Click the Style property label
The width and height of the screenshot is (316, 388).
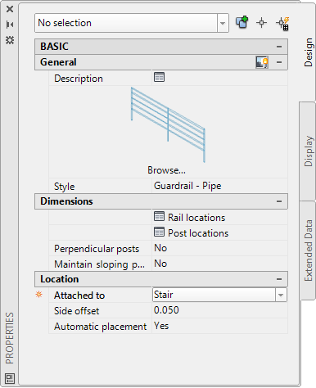[x=64, y=187]
